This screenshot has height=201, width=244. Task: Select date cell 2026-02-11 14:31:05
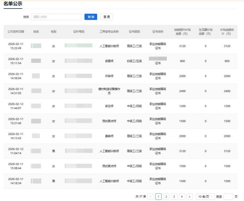tap(16, 91)
